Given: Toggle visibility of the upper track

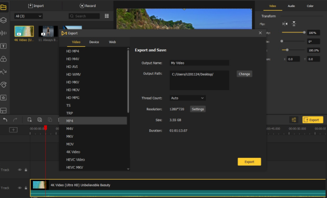Looking at the screenshot, I should [x=20, y=169].
